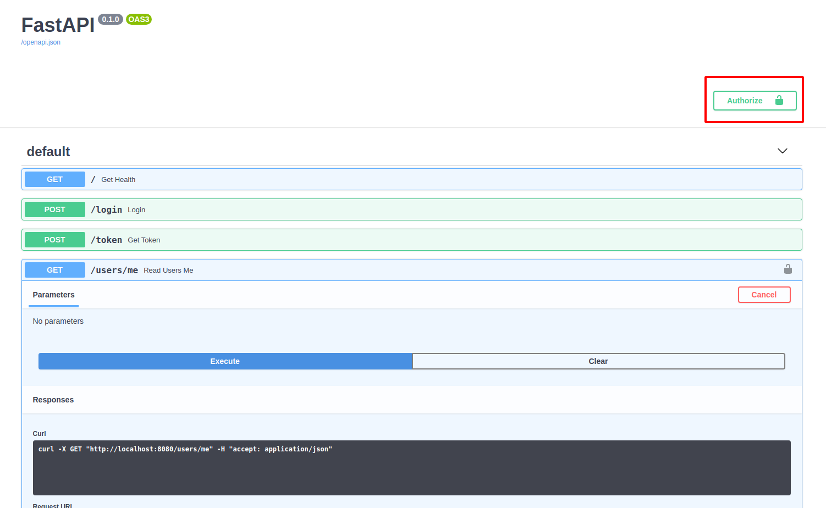Click the green POST badge on /login
Viewport: 826px width, 508px height.
[x=54, y=209]
